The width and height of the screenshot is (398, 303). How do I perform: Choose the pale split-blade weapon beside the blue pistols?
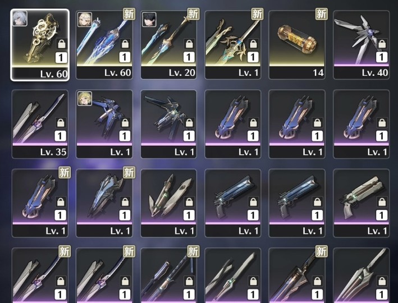point(168,203)
